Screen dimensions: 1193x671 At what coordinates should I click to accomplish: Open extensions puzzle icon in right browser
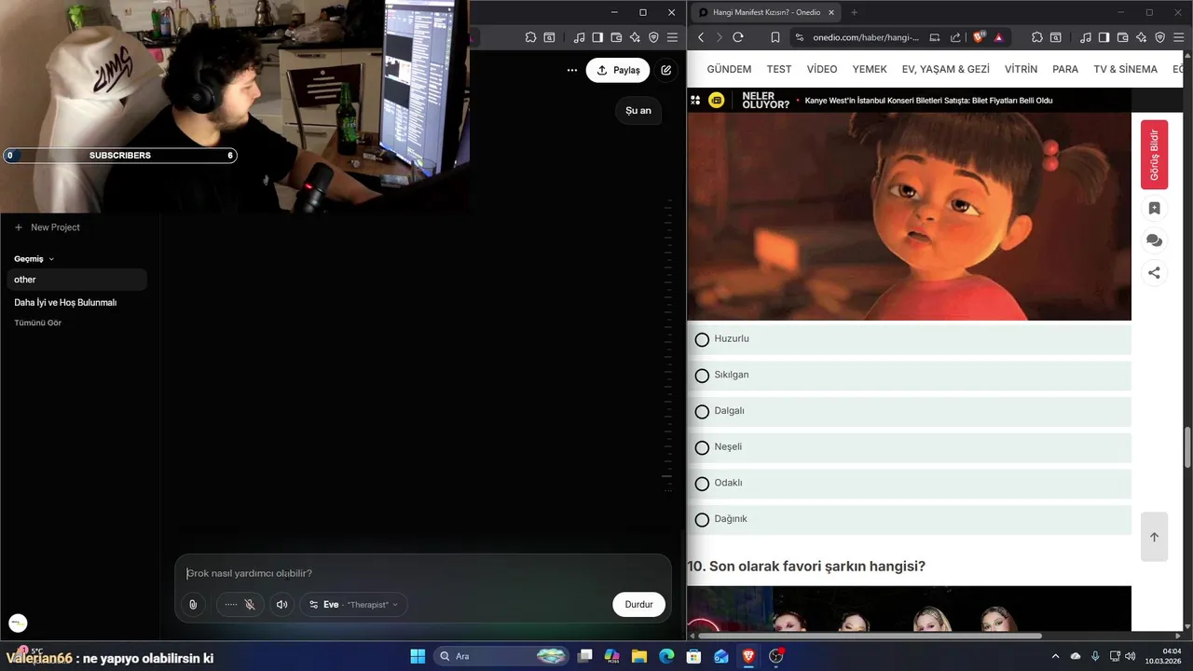1037,37
